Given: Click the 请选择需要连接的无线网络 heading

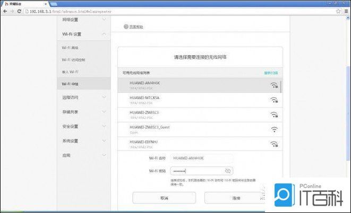Looking at the screenshot, I should (x=200, y=57).
